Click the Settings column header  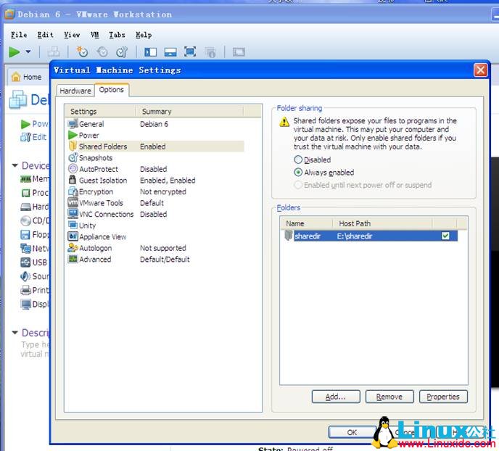pyautogui.click(x=101, y=112)
